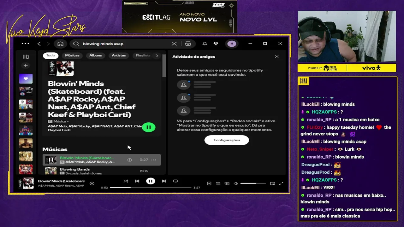
Task: Show more filters with right chevron
Action: pyautogui.click(x=157, y=55)
